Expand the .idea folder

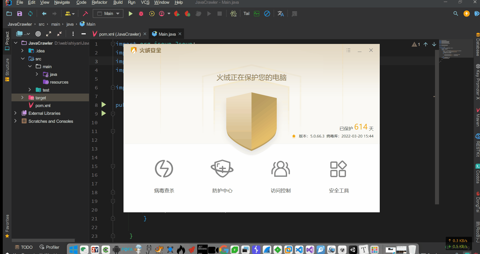pos(22,51)
